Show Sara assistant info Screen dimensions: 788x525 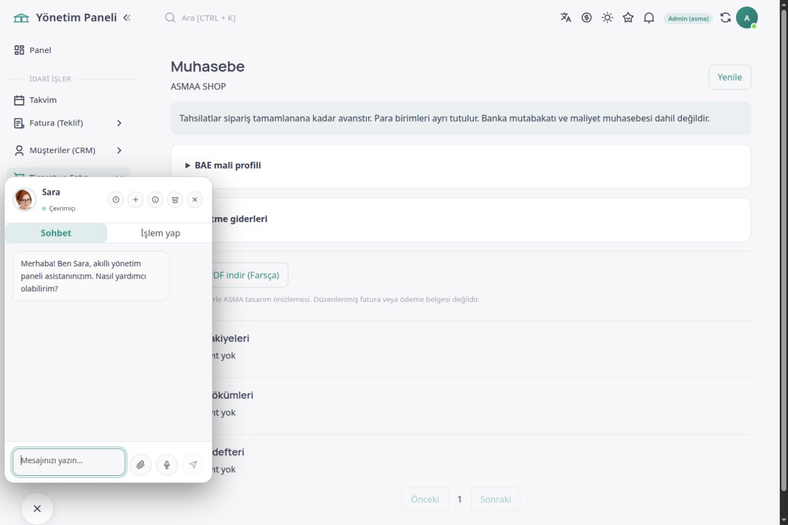pyautogui.click(x=155, y=200)
